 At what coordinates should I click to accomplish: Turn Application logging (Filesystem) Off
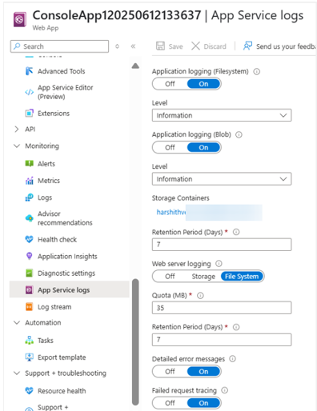170,84
